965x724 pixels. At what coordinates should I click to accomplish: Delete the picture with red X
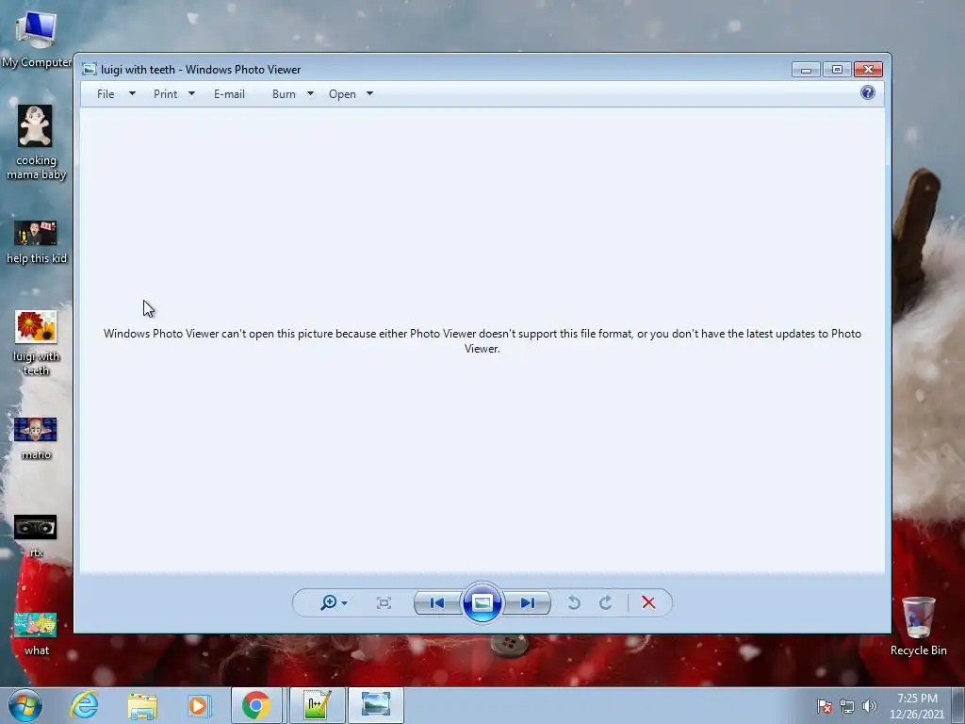pyautogui.click(x=648, y=602)
